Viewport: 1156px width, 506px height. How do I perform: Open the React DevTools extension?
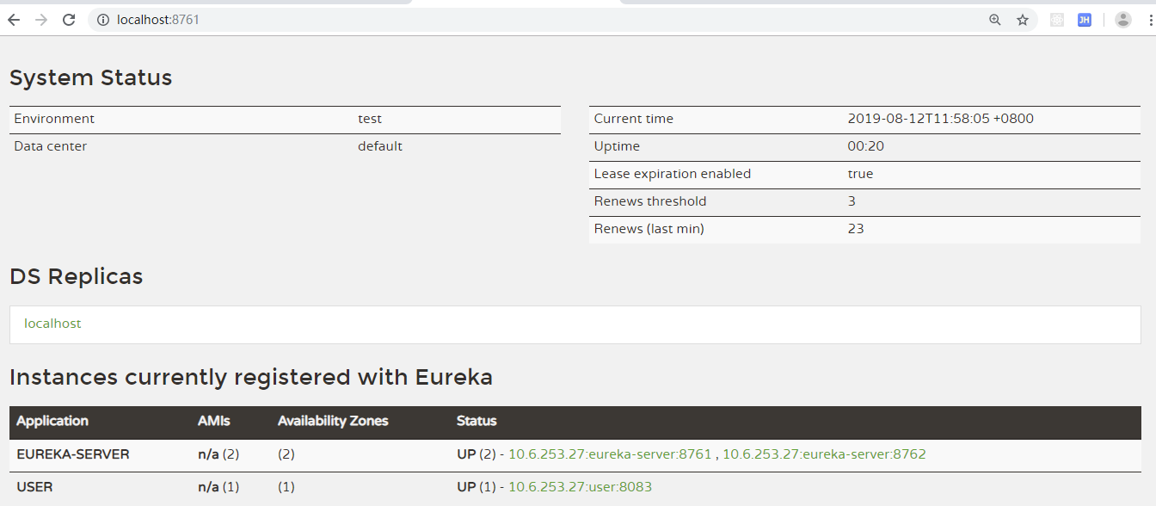[x=1057, y=20]
